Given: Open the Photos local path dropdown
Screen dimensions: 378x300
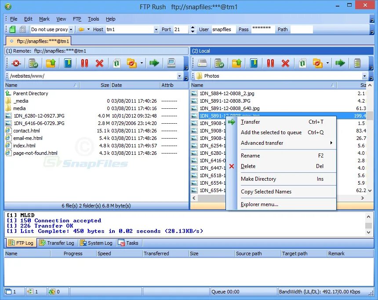Looking at the screenshot, I should [364, 76].
